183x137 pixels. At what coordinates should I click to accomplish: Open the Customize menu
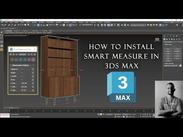[66, 22]
